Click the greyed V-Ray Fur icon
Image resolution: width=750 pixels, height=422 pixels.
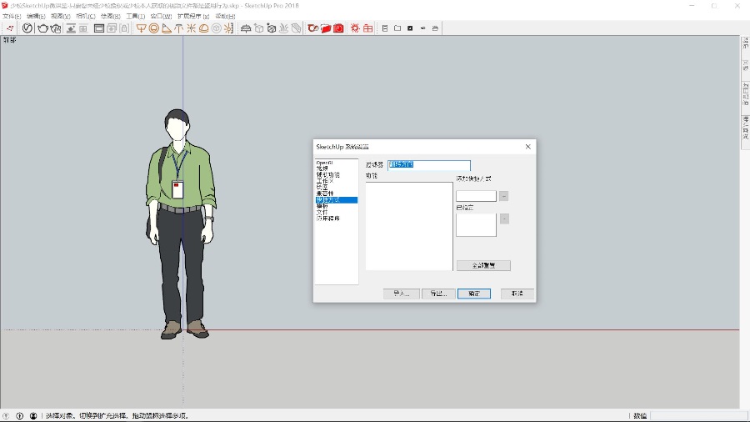click(283, 28)
